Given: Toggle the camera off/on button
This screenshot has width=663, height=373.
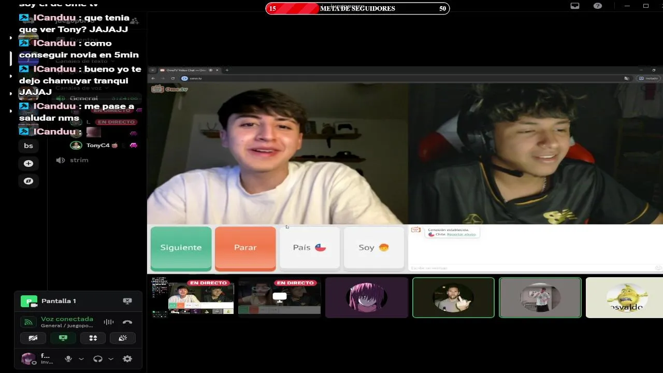Looking at the screenshot, I should pos(33,338).
